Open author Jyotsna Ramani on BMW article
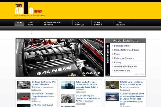Viewport: 161px width, 107px height. pyautogui.click(x=134, y=87)
